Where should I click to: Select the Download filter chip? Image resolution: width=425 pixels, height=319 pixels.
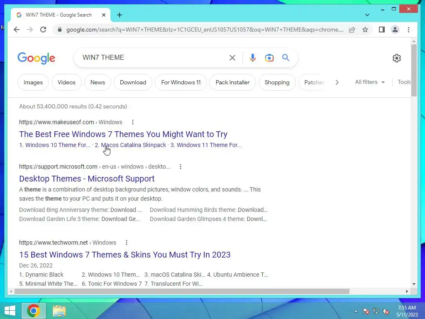click(133, 82)
